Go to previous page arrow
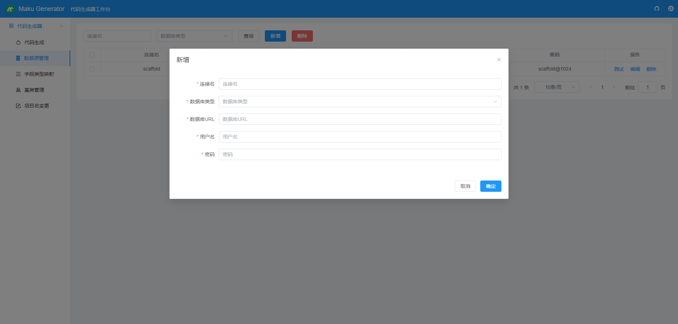The height and width of the screenshot is (324, 678). click(x=591, y=87)
